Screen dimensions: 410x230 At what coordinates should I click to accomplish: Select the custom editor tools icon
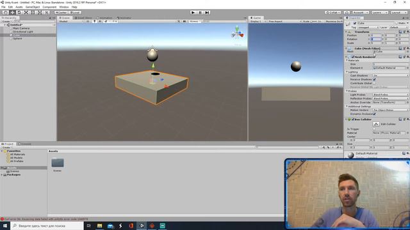tap(46, 12)
